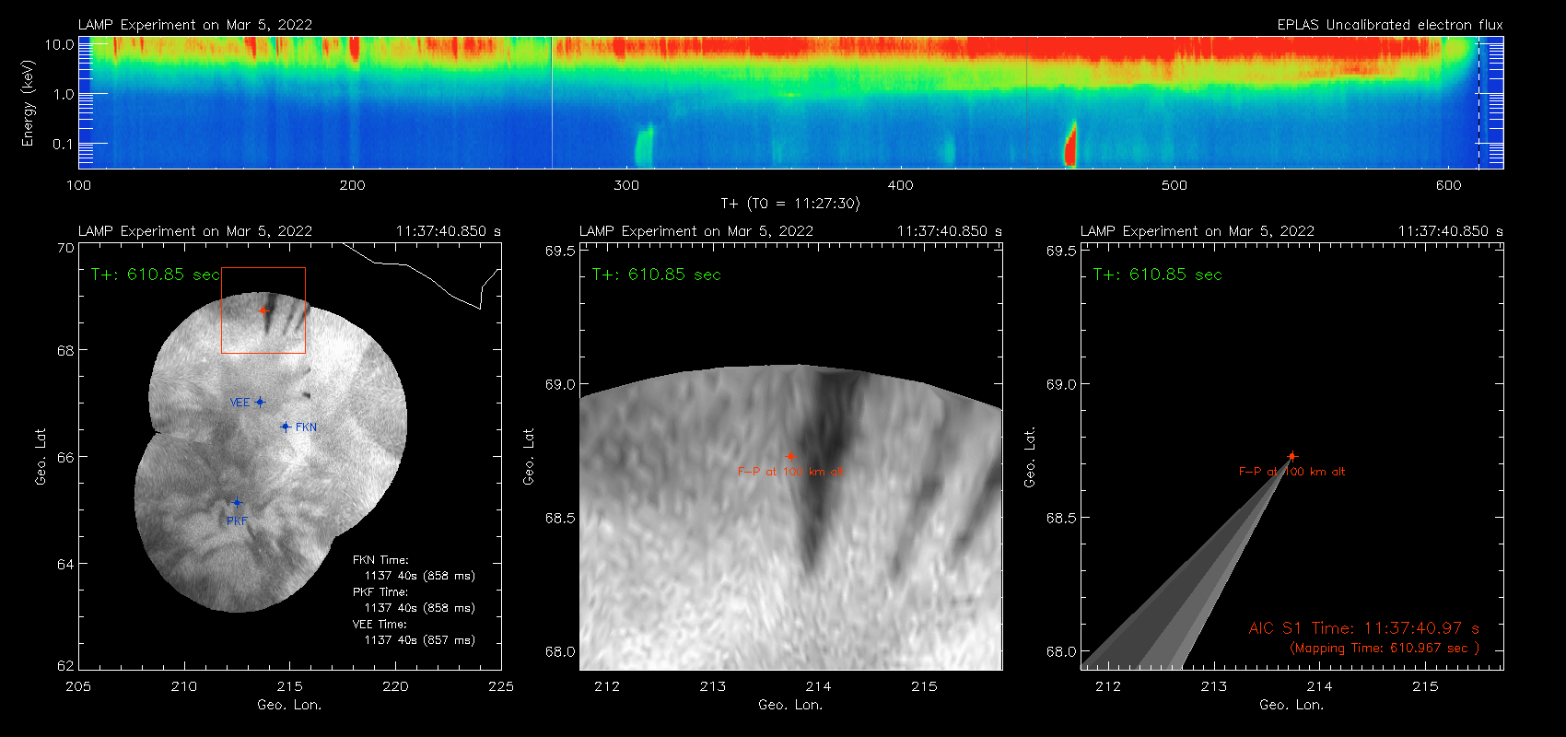Click '11:37:40.850 s' timestamp above left map
This screenshot has height=737, width=1566.
pyautogui.click(x=449, y=231)
